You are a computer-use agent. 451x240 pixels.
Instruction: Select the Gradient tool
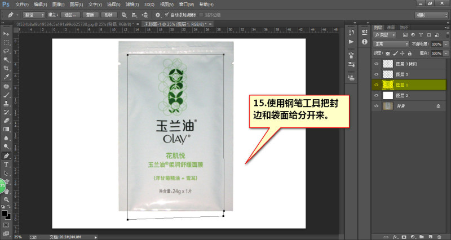pos(6,130)
